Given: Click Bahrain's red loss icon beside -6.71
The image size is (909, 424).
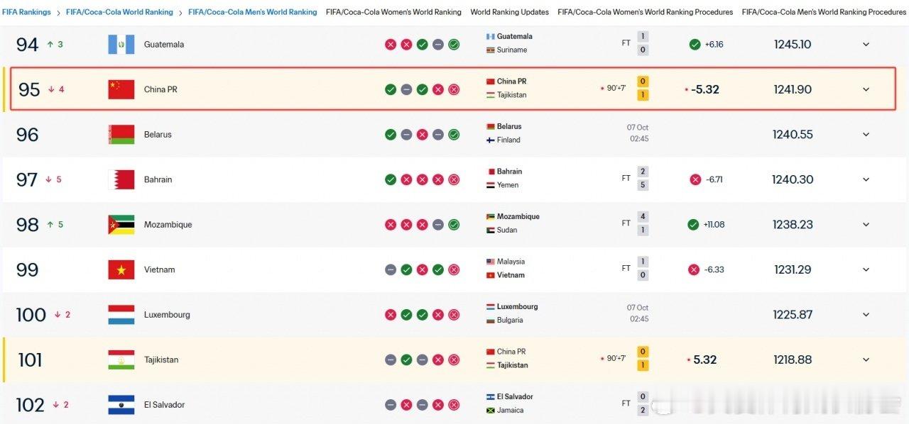Looking at the screenshot, I should [695, 179].
